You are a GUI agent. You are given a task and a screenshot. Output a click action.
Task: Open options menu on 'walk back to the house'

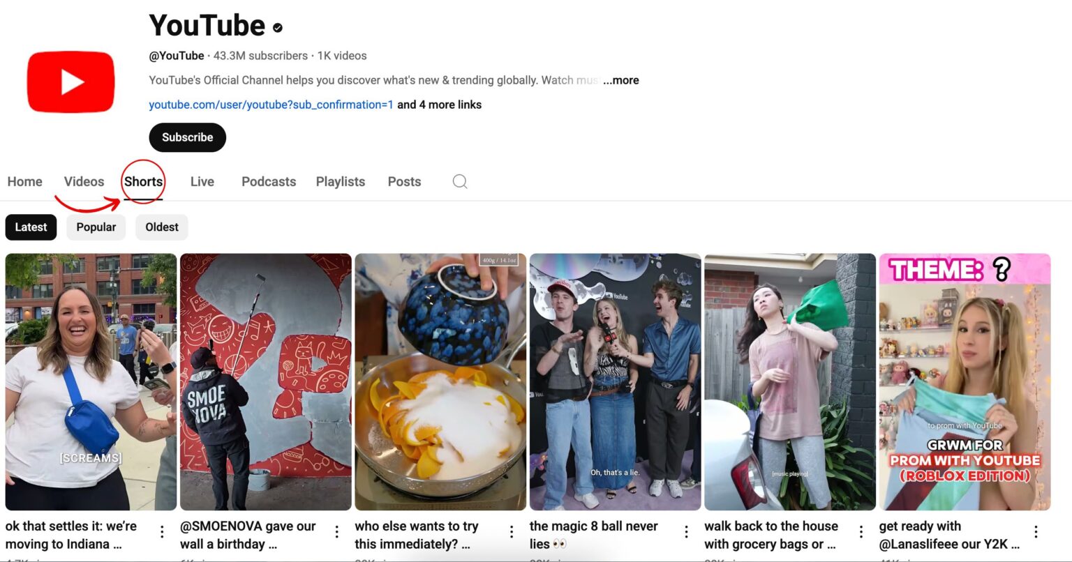(x=863, y=531)
